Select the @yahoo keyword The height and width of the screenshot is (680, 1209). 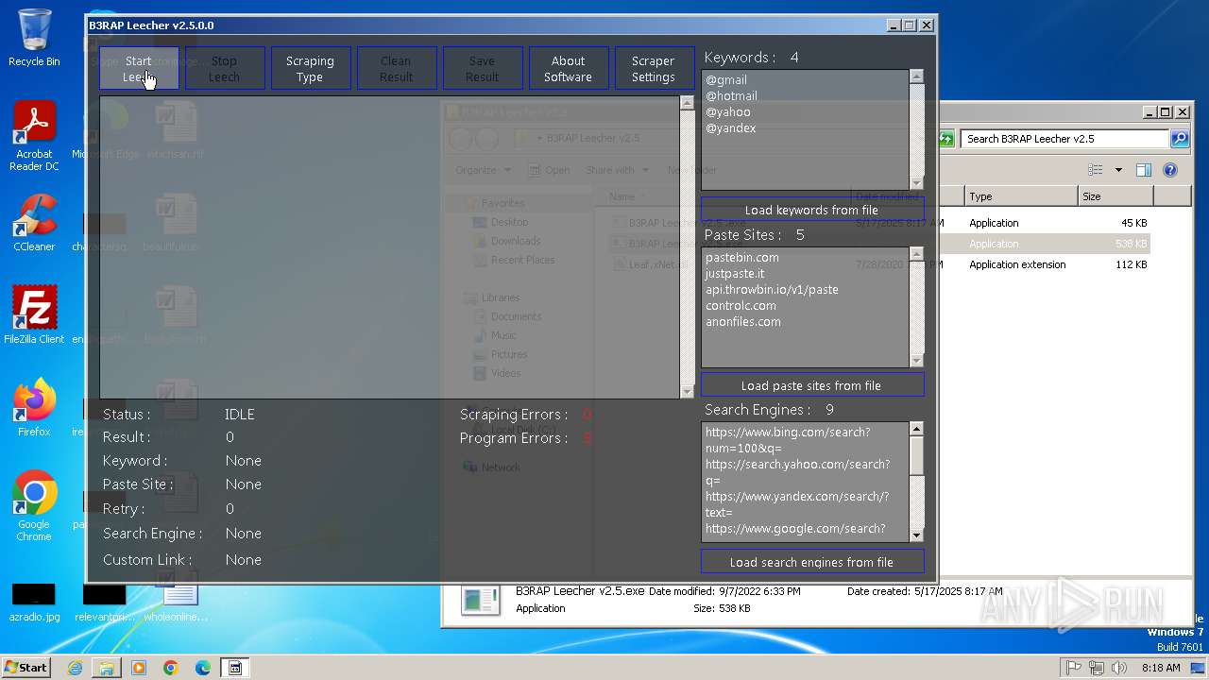coord(728,112)
